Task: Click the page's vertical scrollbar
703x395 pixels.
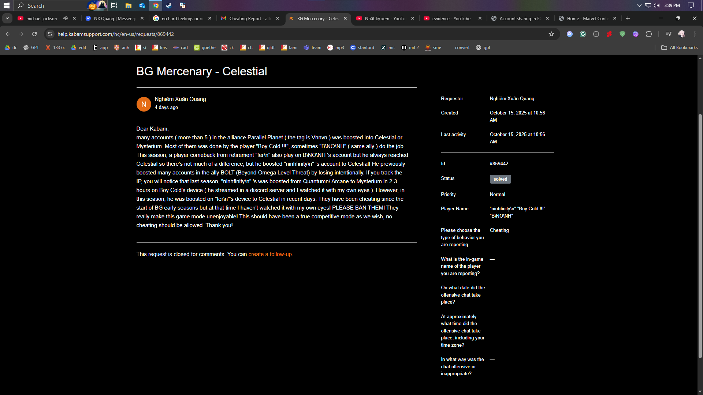Action: [700, 234]
